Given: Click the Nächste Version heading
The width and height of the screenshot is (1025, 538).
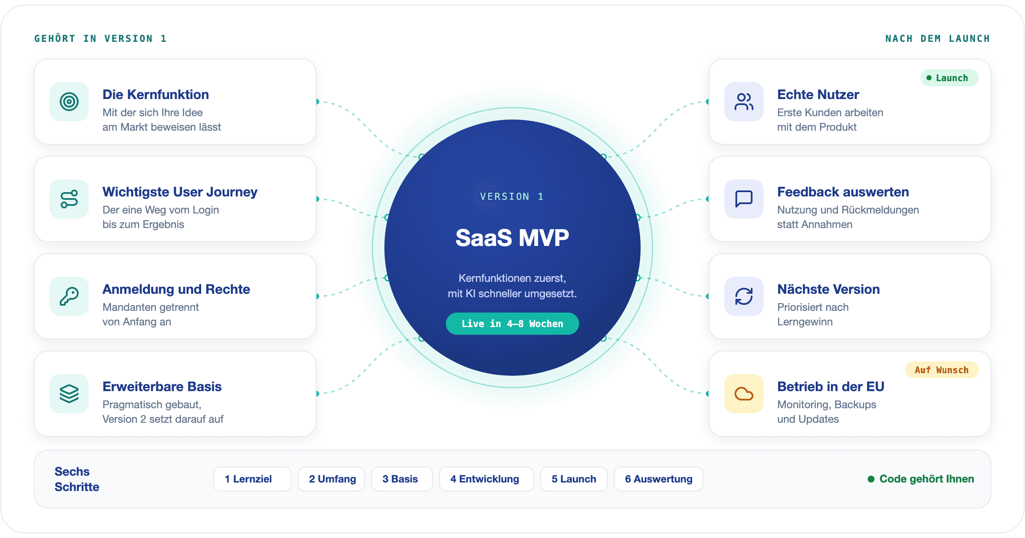Looking at the screenshot, I should tap(829, 289).
